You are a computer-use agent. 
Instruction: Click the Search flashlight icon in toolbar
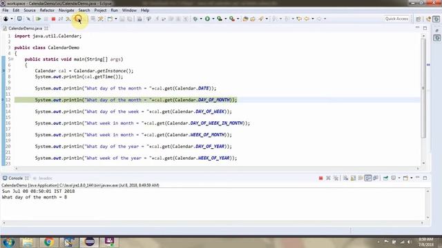coord(261,19)
